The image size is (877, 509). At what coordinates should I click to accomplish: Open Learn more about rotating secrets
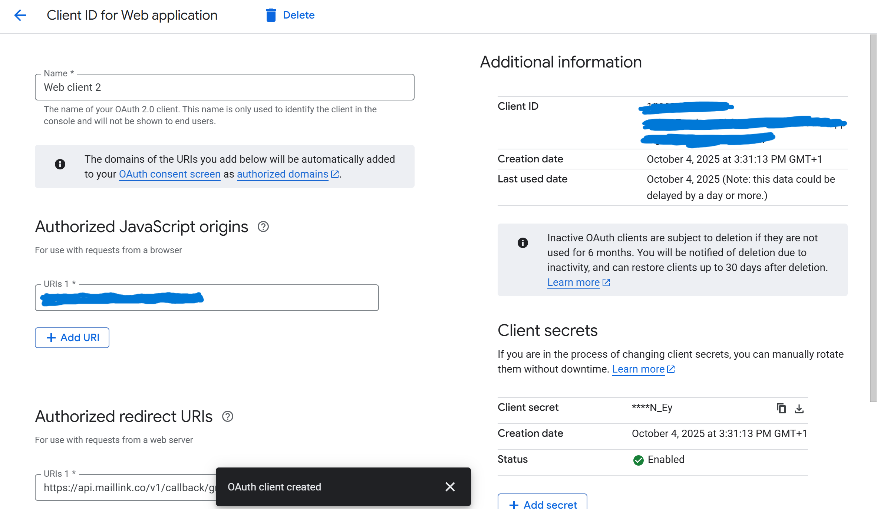point(638,369)
